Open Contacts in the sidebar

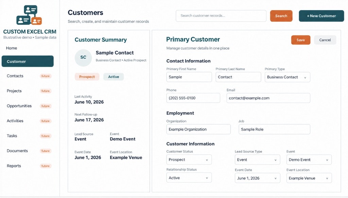coord(15,76)
